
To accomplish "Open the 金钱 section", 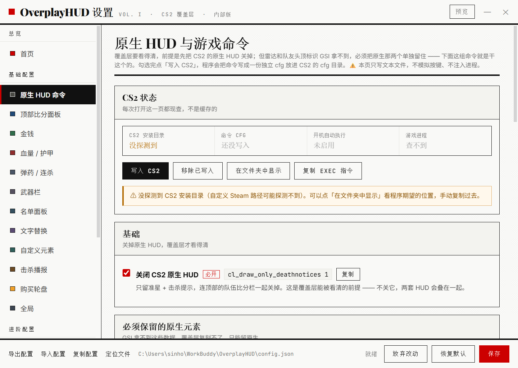I will [48, 134].
